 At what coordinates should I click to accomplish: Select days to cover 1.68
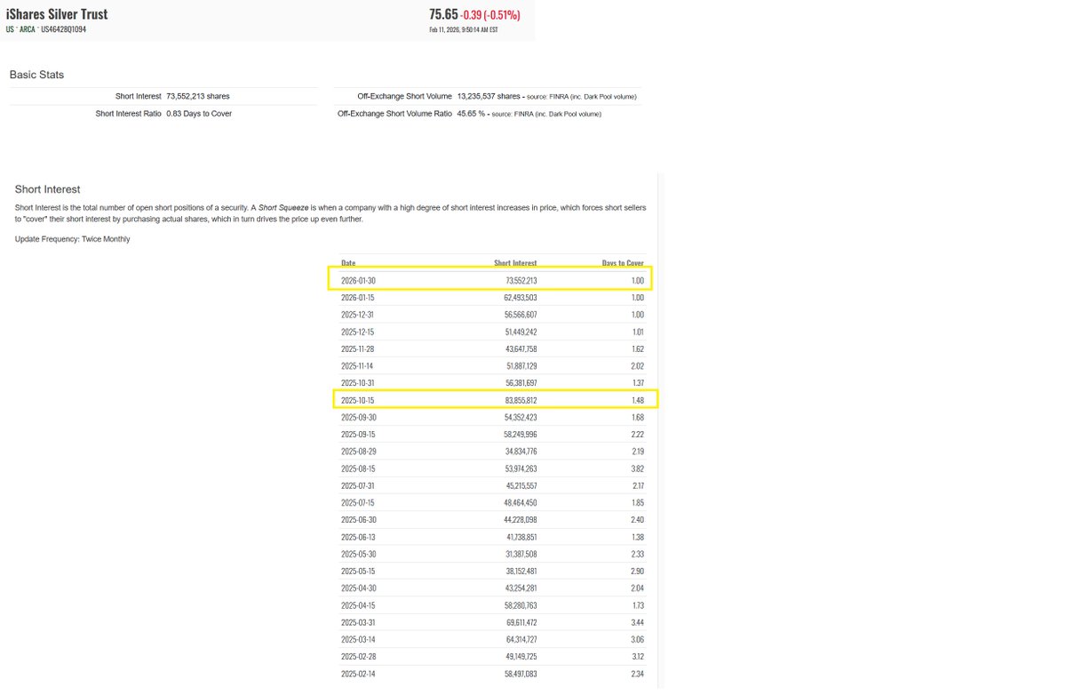(637, 418)
